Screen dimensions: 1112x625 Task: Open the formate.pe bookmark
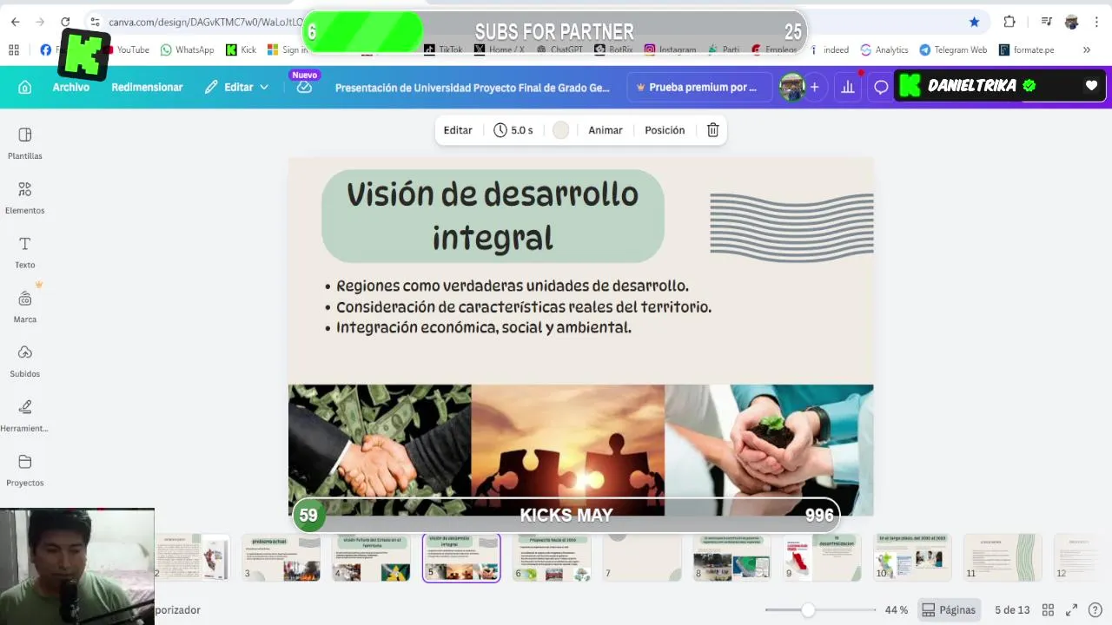point(1027,49)
